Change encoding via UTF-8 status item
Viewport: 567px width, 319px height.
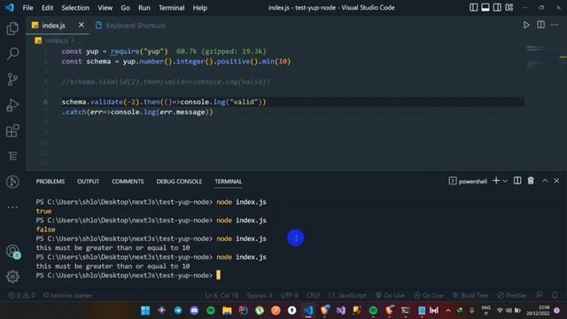point(290,295)
